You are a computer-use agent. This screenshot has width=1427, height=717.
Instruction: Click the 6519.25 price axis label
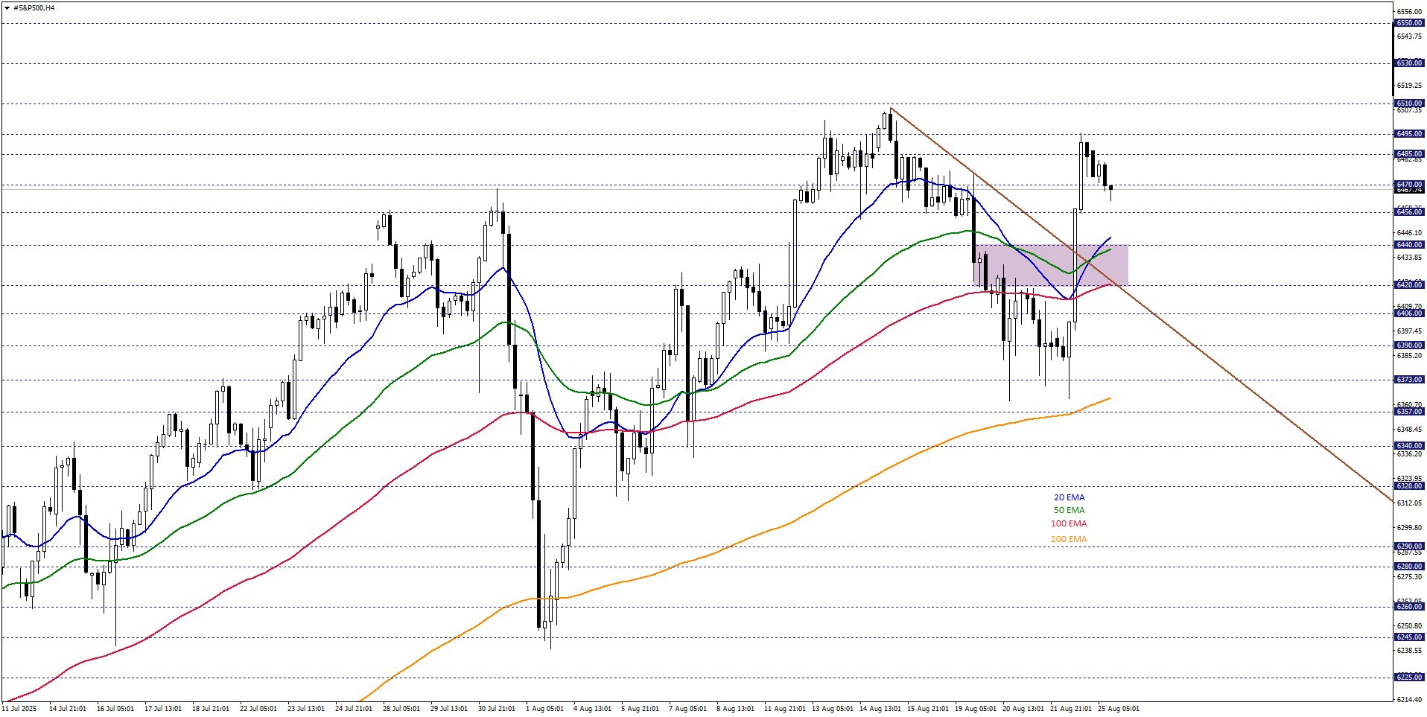(1409, 86)
